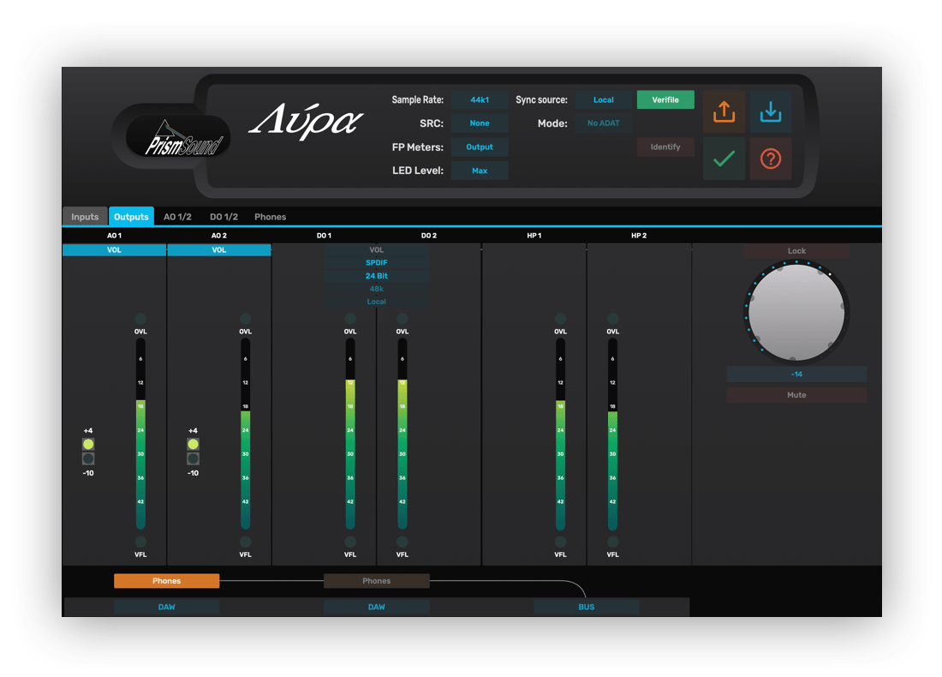Toggle the AO 2 OVL indicator
Viewport: 942px width, 677px height.
245,319
